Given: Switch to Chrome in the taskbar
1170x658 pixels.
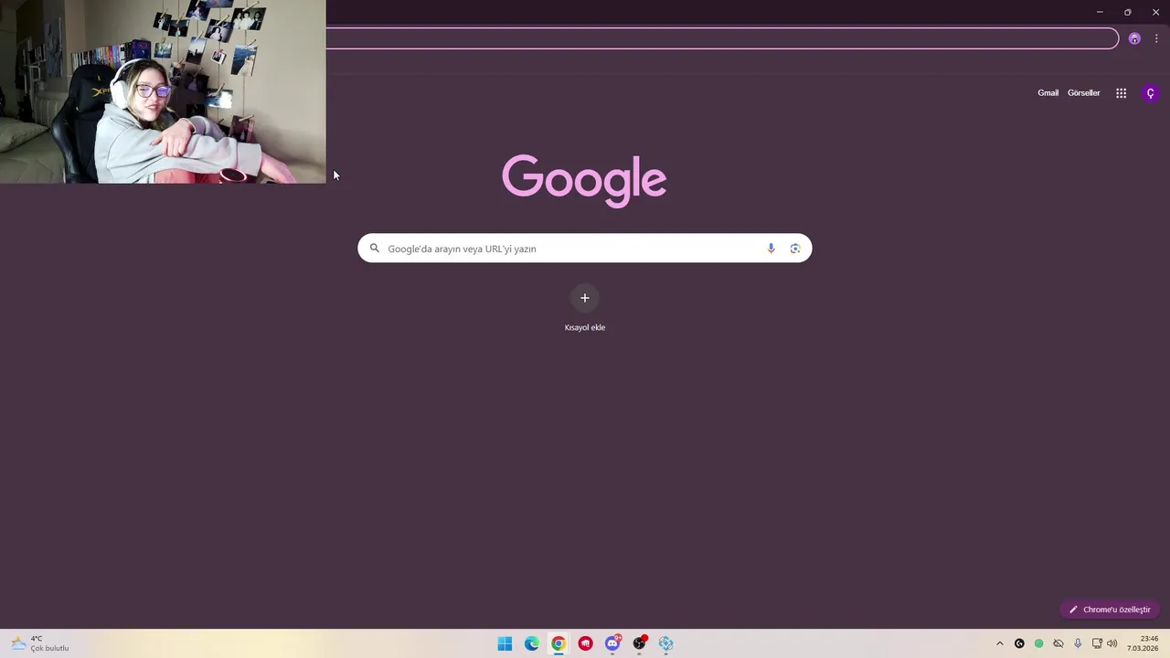Looking at the screenshot, I should [x=558, y=643].
